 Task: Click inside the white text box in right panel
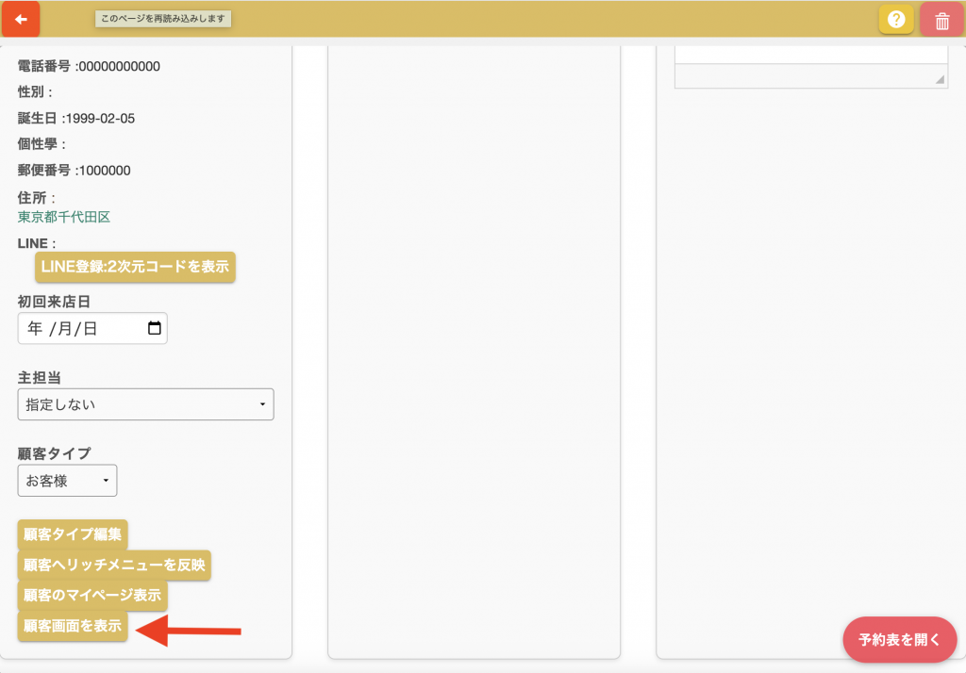tap(811, 54)
